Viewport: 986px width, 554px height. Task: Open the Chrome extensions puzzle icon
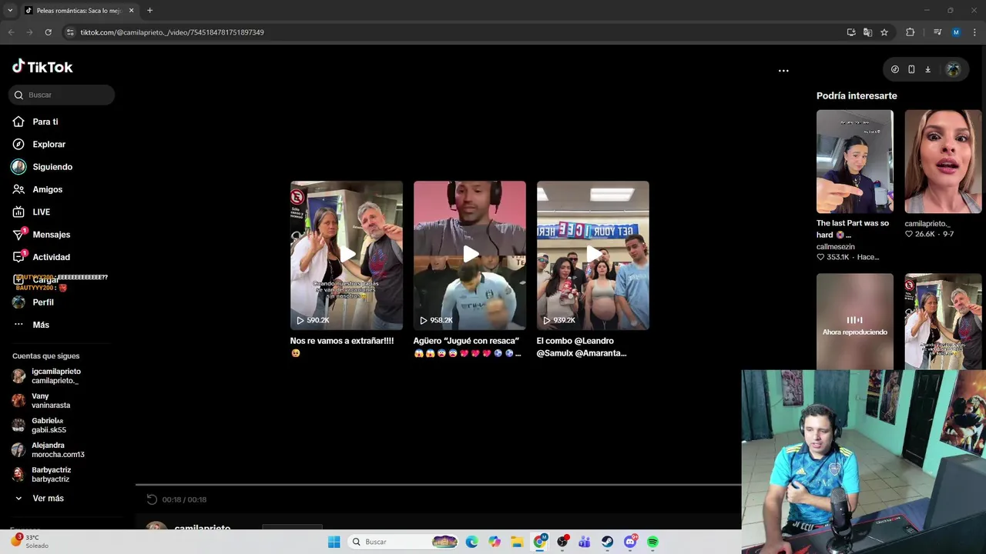pos(911,32)
